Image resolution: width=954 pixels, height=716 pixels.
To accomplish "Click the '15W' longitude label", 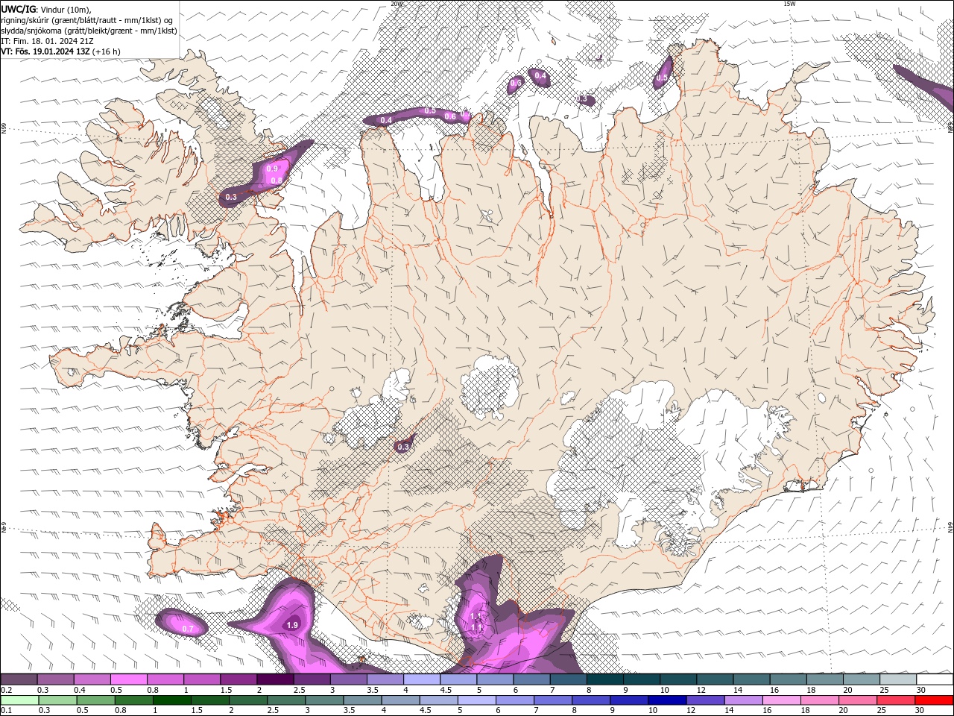I will tap(789, 4).
